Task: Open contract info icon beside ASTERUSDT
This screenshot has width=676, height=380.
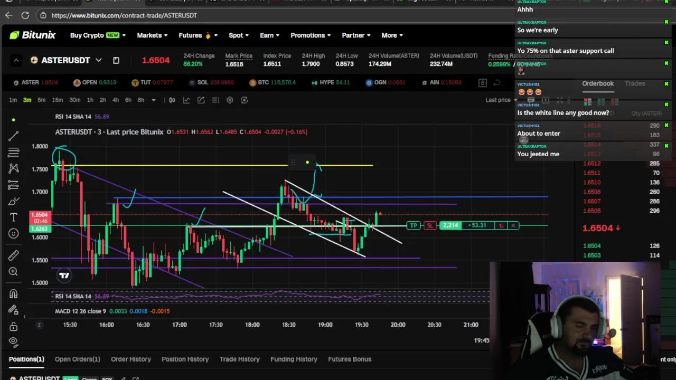Action: pos(116,60)
